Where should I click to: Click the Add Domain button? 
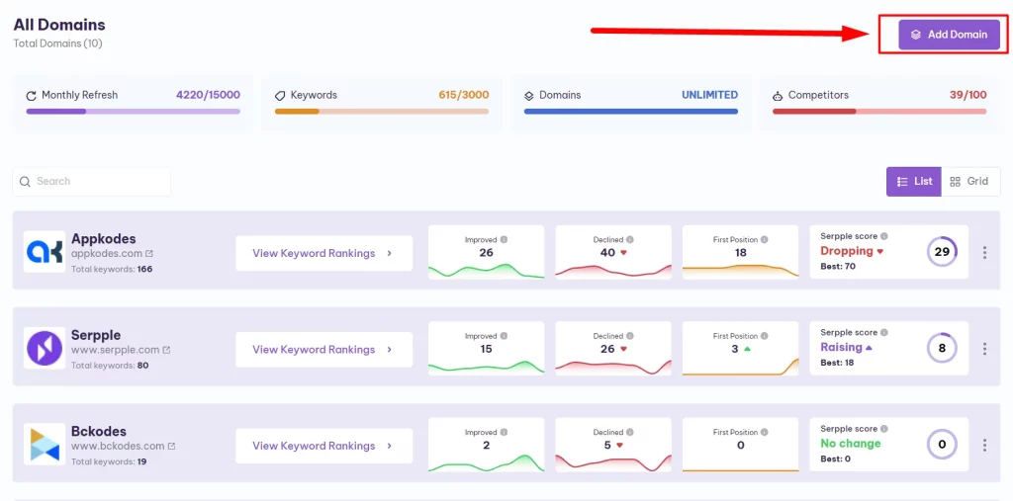click(x=949, y=35)
